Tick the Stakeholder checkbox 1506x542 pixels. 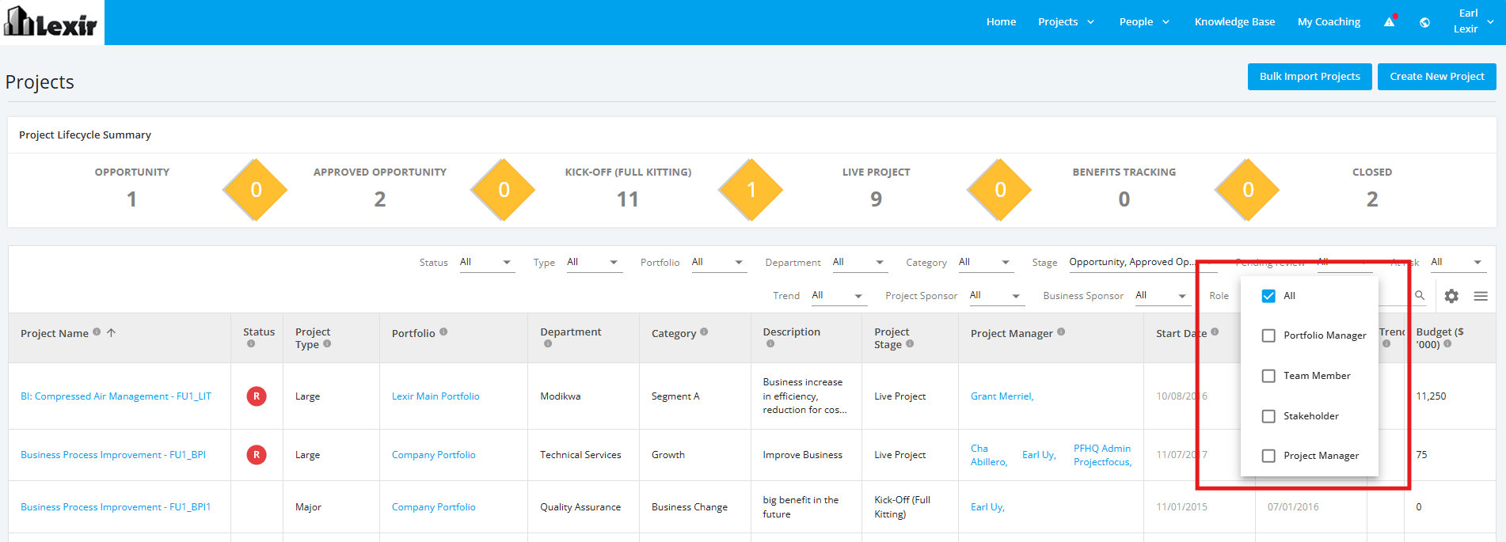pyautogui.click(x=1268, y=416)
